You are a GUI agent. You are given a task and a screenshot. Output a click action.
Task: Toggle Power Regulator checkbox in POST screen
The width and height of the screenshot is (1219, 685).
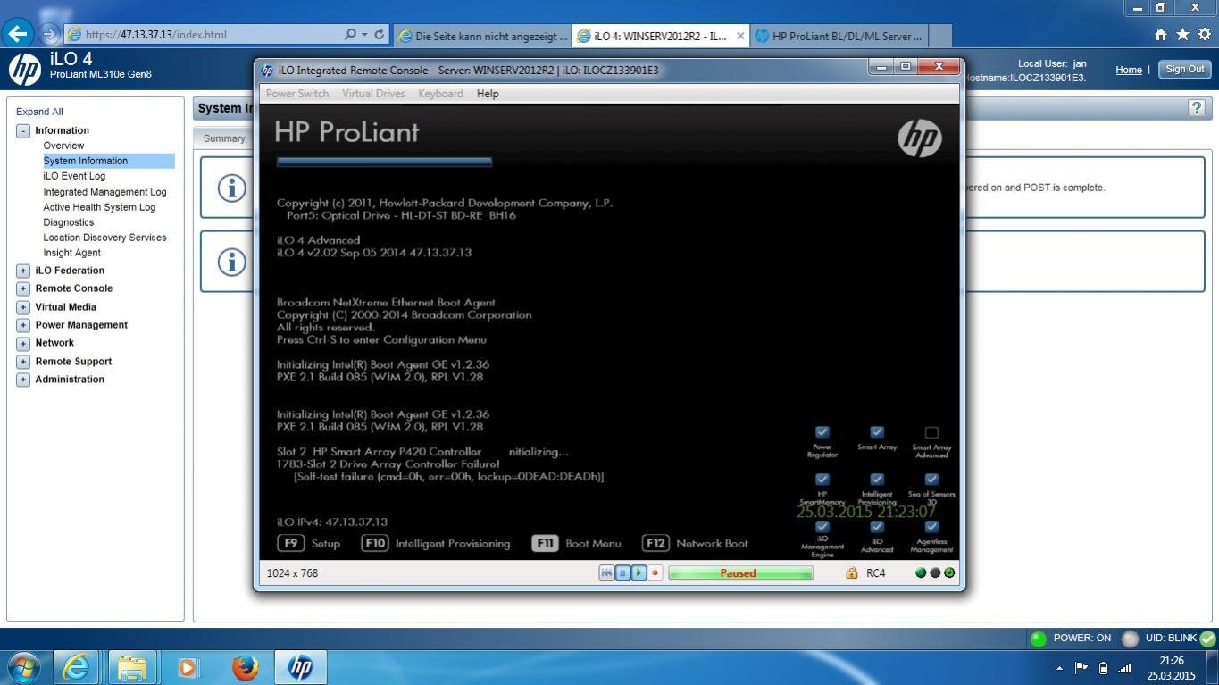coord(822,432)
